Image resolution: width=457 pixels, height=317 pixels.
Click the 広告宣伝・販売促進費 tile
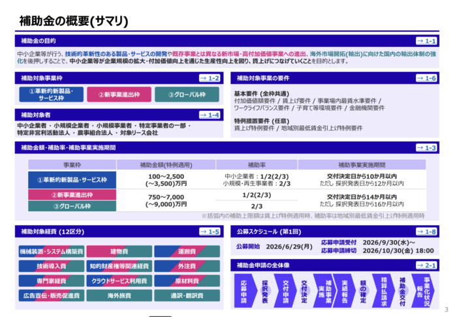52,295
